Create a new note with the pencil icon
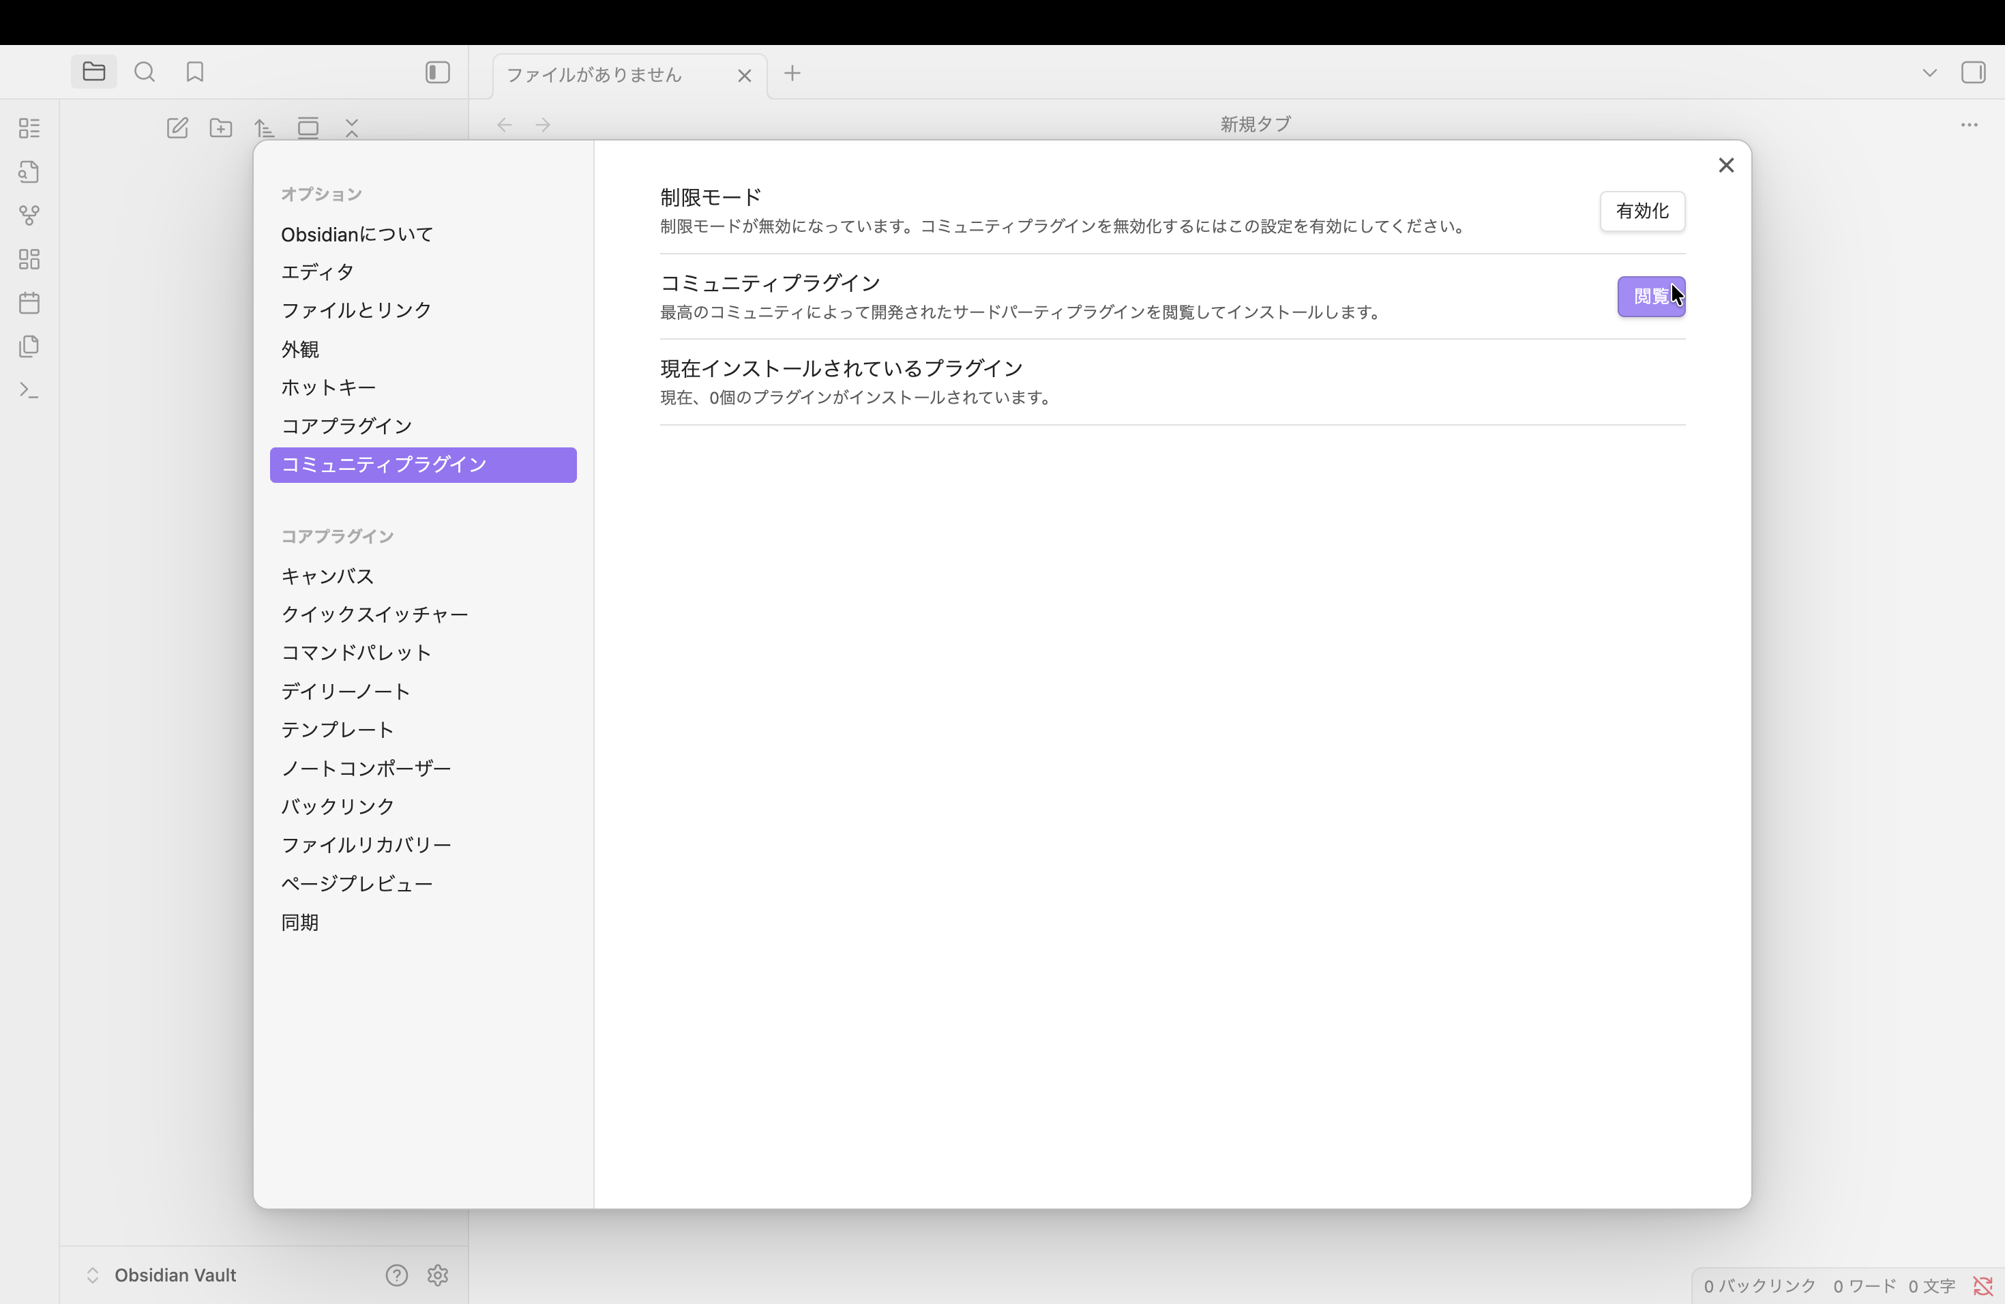2005x1304 pixels. point(178,128)
